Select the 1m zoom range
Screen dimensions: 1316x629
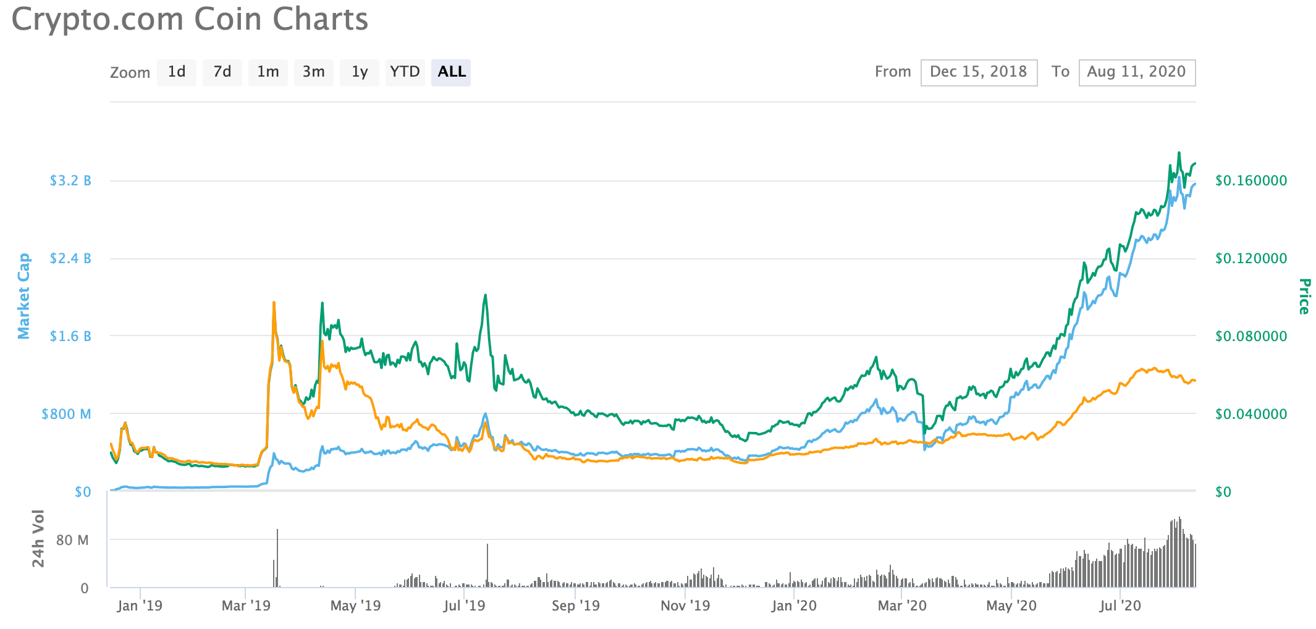(x=268, y=72)
